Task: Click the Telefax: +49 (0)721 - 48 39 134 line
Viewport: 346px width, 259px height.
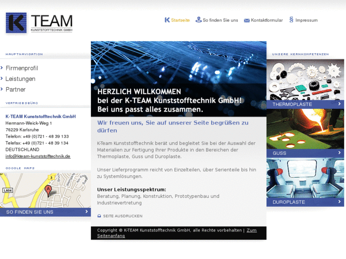Action: (x=37, y=143)
